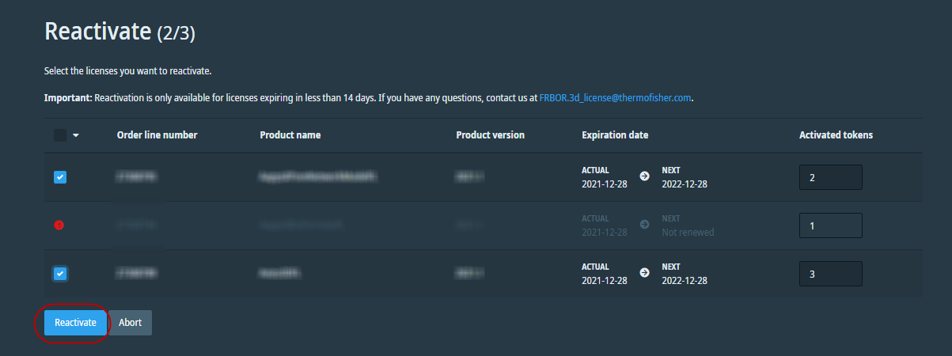Focus the activated tokens field showing 3
The width and height of the screenshot is (952, 356).
click(x=830, y=274)
